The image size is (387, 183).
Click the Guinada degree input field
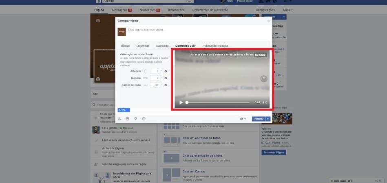point(155,78)
